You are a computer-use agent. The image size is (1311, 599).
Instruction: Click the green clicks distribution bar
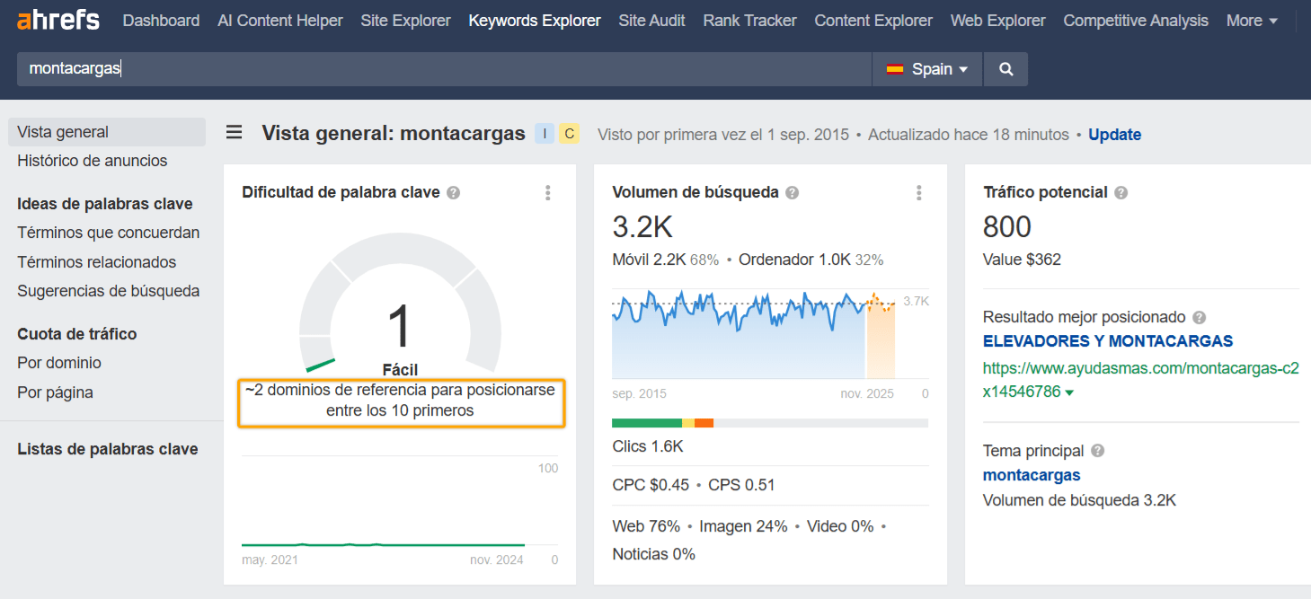point(645,422)
